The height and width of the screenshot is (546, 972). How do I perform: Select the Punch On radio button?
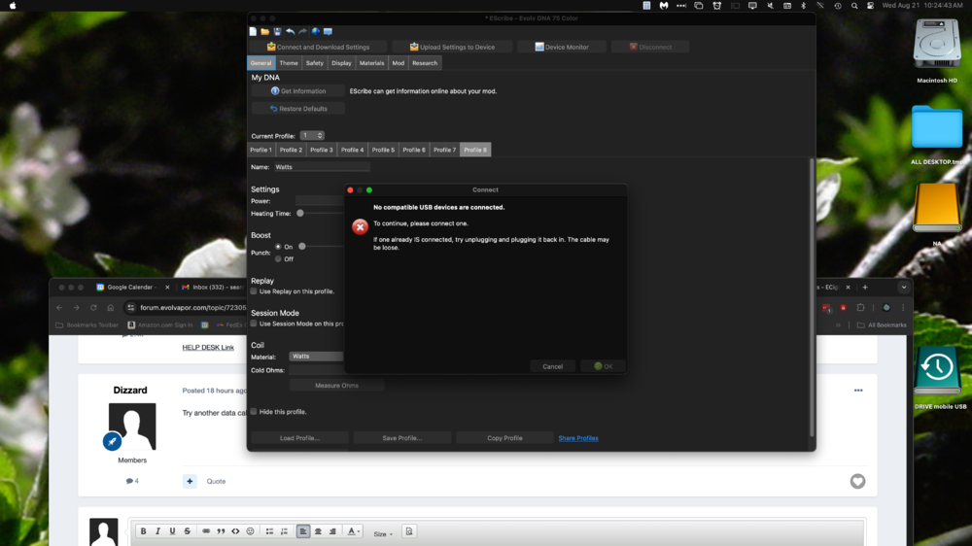278,247
